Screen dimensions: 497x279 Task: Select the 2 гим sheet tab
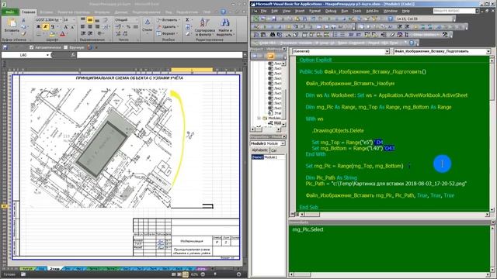click(x=54, y=269)
